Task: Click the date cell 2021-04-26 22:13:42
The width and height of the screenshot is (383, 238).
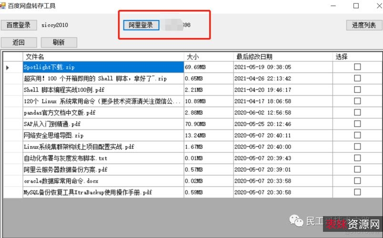Action: [x=283, y=79]
